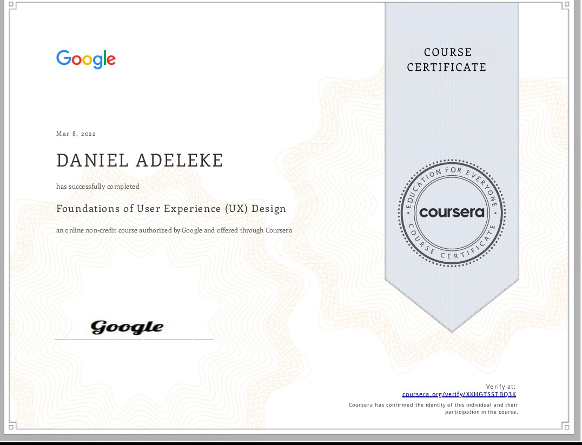Viewport: 582px width, 445px height.
Task: Select the online non-credit course description line
Action: [173, 230]
